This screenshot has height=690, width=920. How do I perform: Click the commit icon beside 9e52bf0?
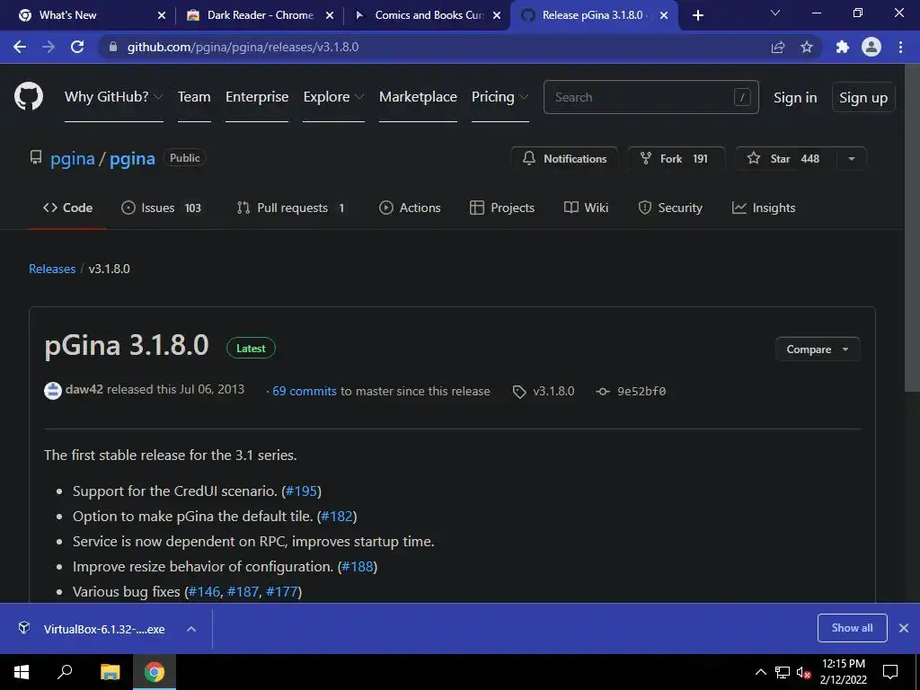point(603,392)
